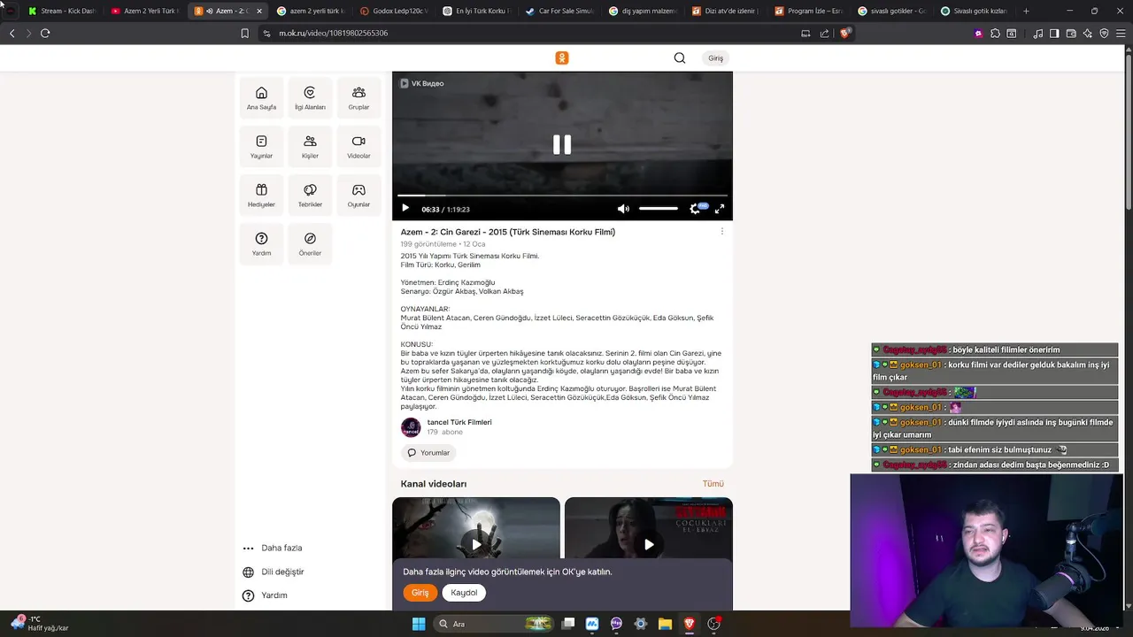Open Öneriler suggestions tile

[310, 244]
